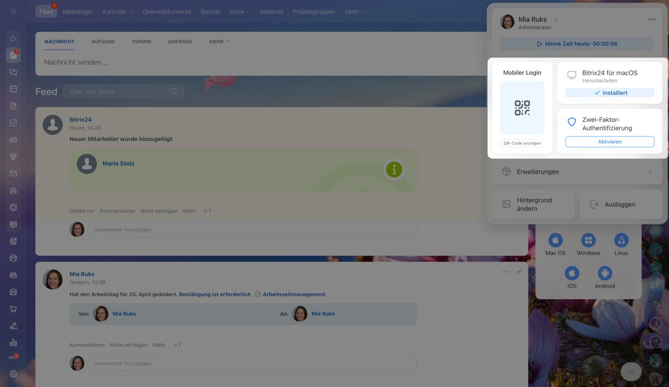Screen dimensions: 669x387
Task: Switch to the TERMIN composer tab
Action: 141,42
